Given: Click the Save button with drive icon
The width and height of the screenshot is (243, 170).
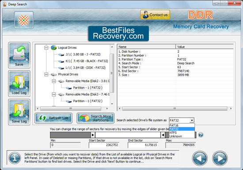Looking at the screenshot, I should coord(19,55).
